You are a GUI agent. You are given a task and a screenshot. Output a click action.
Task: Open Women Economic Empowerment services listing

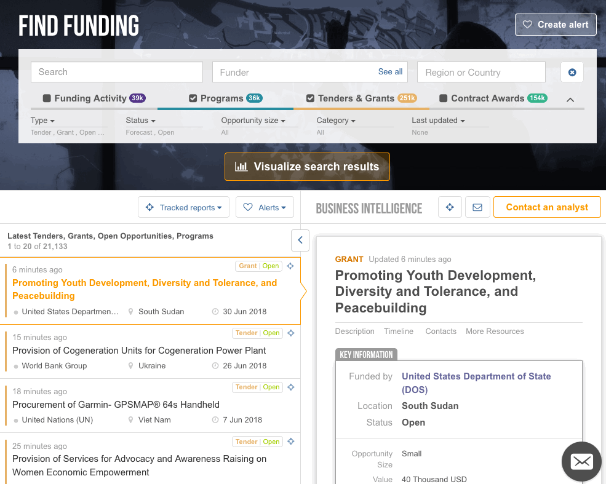(x=140, y=466)
